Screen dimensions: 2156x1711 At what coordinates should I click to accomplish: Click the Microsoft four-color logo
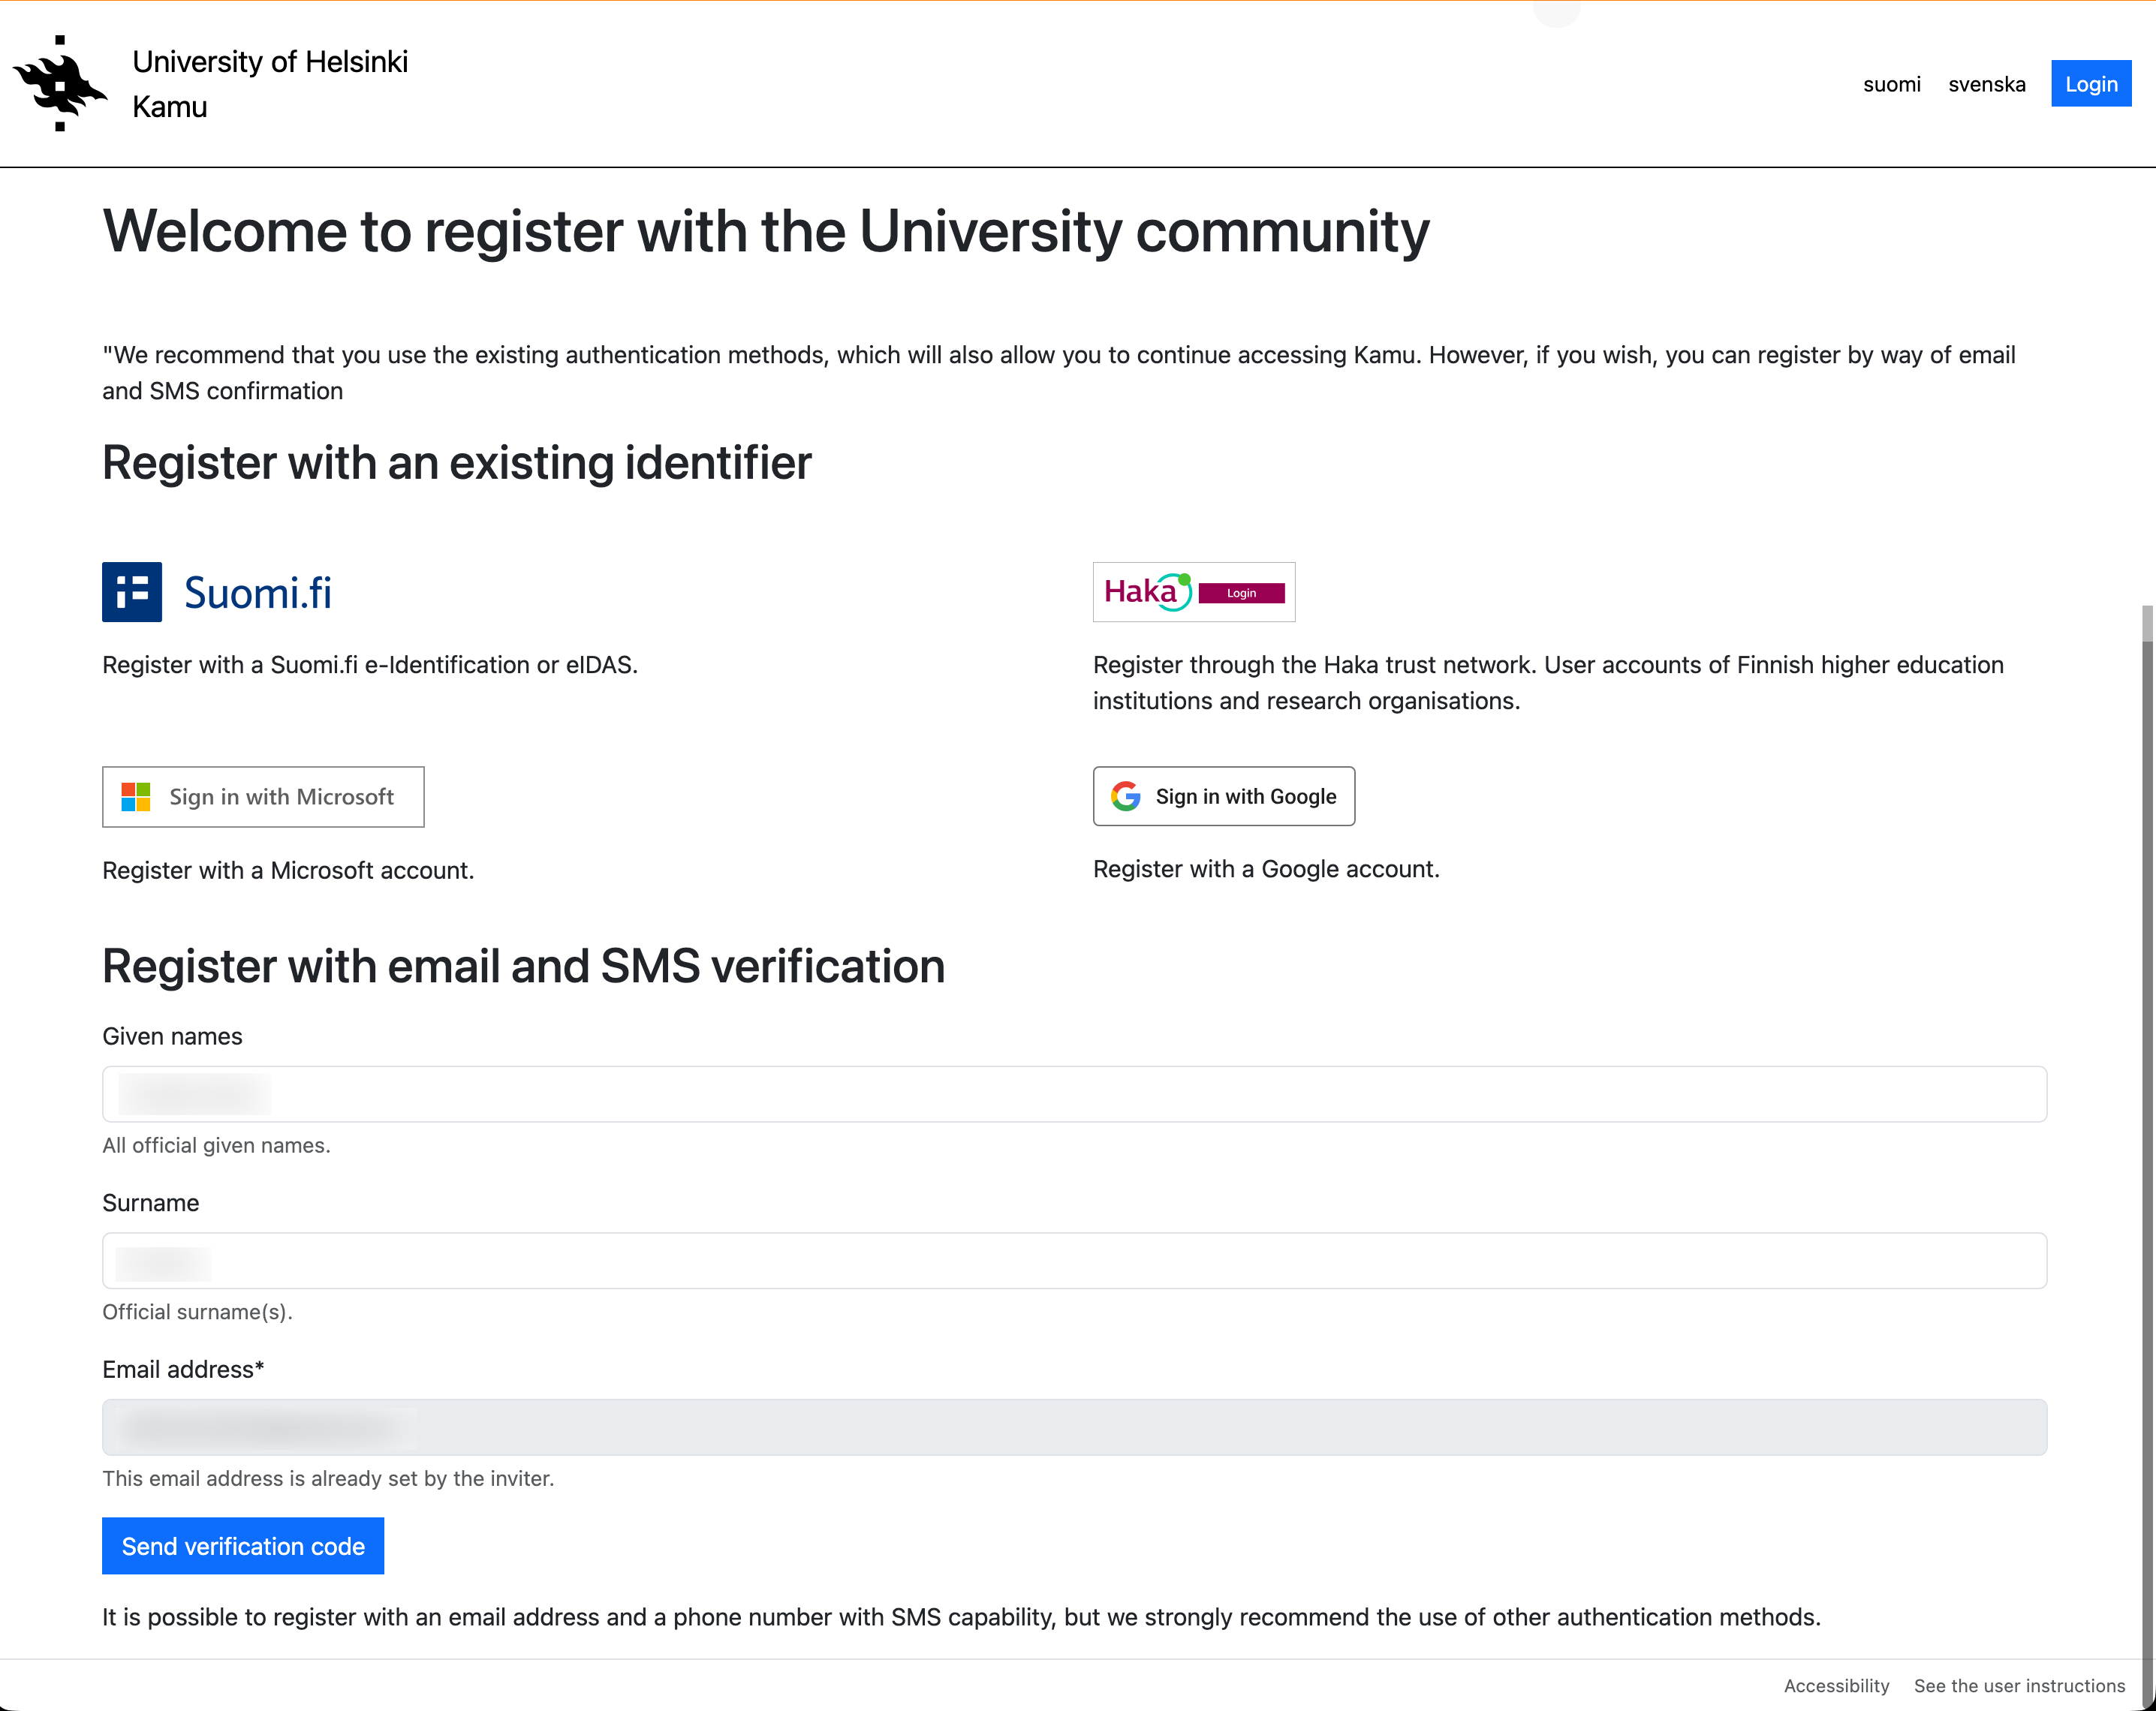pyautogui.click(x=136, y=796)
